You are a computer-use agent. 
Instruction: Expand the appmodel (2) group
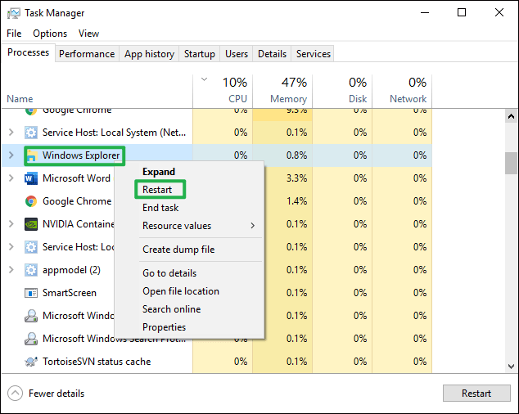point(11,270)
